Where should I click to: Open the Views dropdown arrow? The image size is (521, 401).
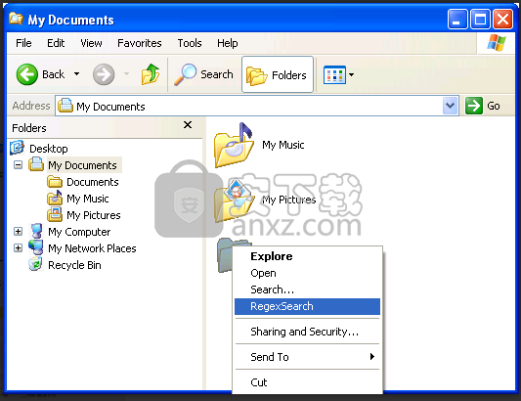pos(351,74)
